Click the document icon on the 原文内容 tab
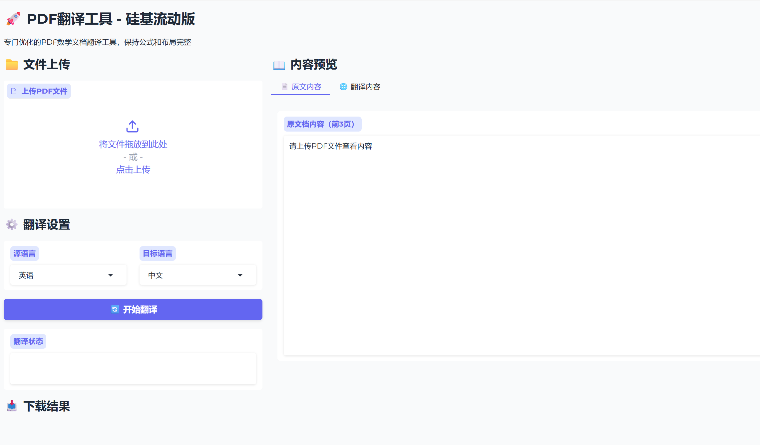 click(x=285, y=87)
